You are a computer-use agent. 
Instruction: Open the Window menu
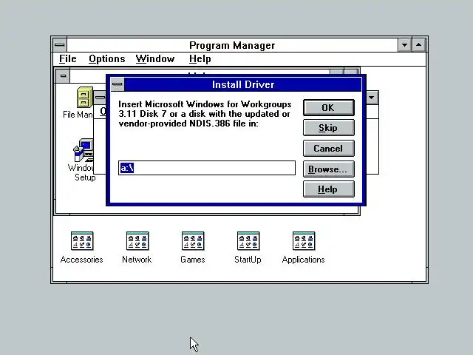tap(155, 59)
